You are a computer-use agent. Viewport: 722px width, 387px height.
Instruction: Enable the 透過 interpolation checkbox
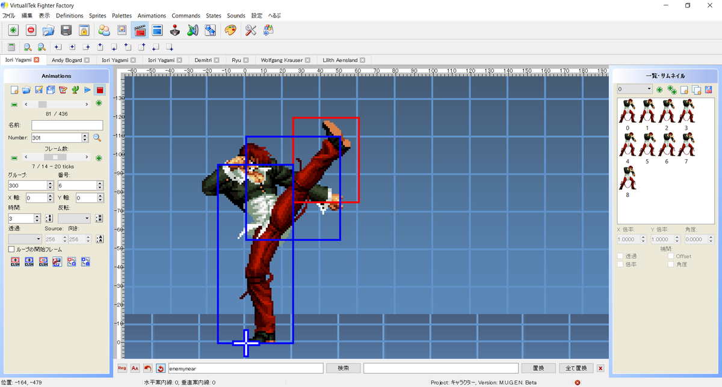[x=621, y=257]
